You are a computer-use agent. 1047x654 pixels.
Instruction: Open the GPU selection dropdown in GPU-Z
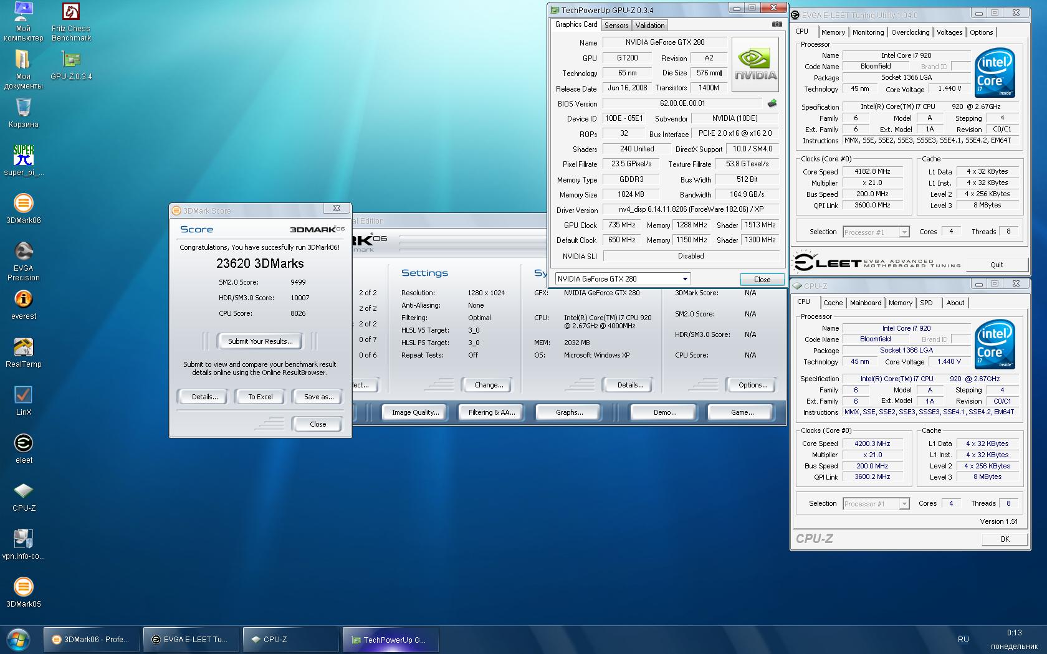click(623, 279)
